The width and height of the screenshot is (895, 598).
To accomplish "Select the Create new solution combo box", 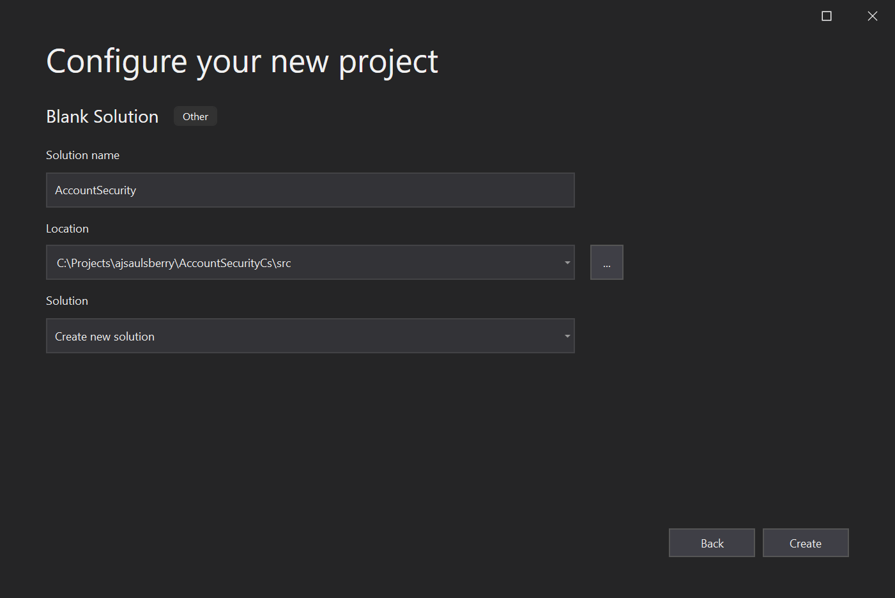I will [310, 336].
